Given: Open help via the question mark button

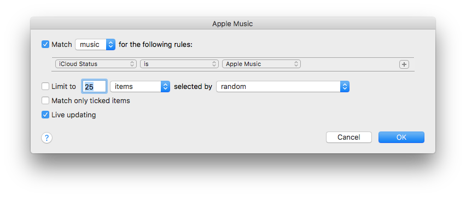Looking at the screenshot, I should [x=46, y=138].
